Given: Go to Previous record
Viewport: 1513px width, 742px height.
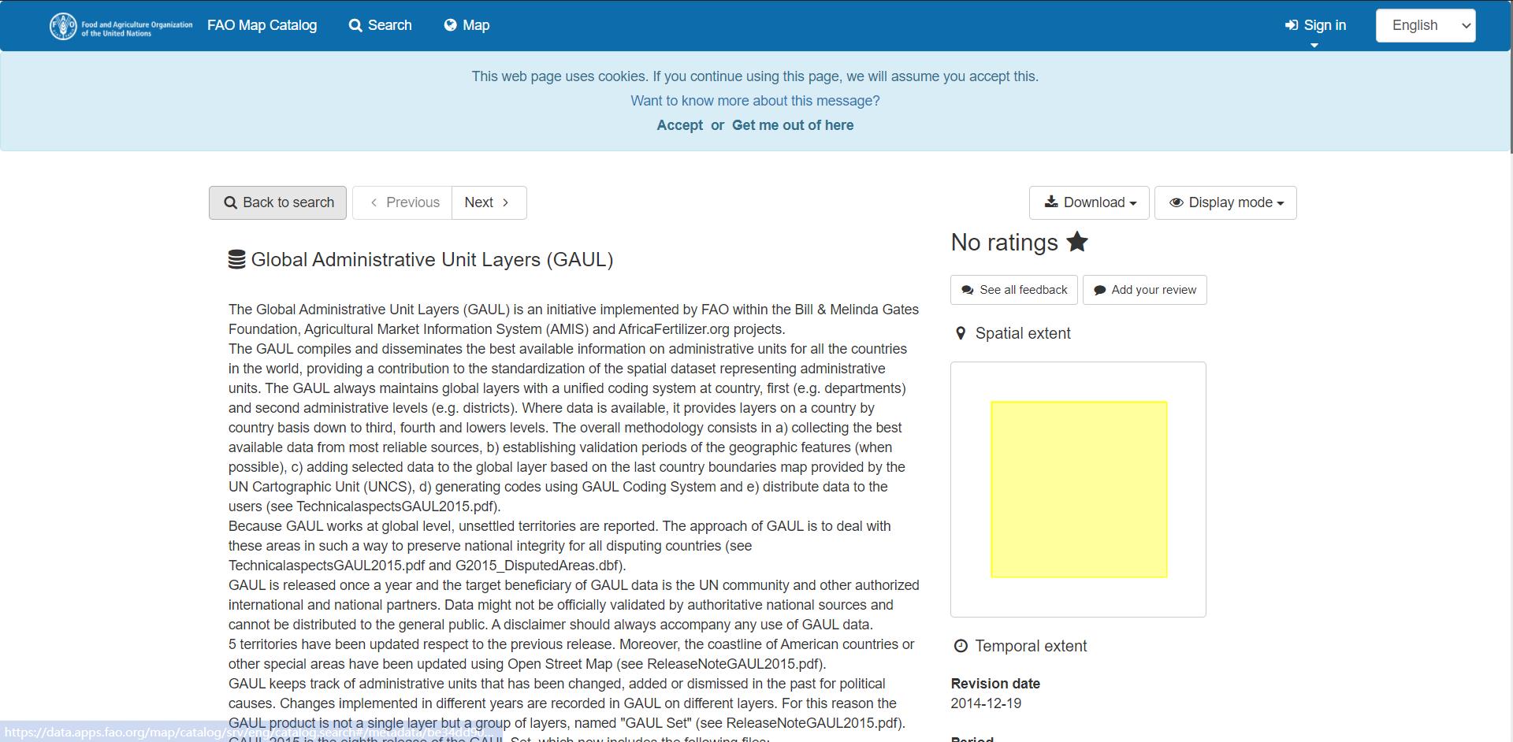Looking at the screenshot, I should click(x=402, y=202).
